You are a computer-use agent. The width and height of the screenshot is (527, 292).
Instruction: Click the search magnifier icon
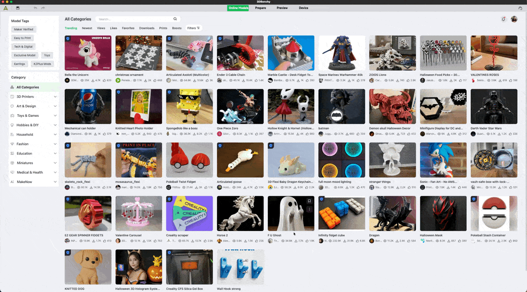[175, 19]
